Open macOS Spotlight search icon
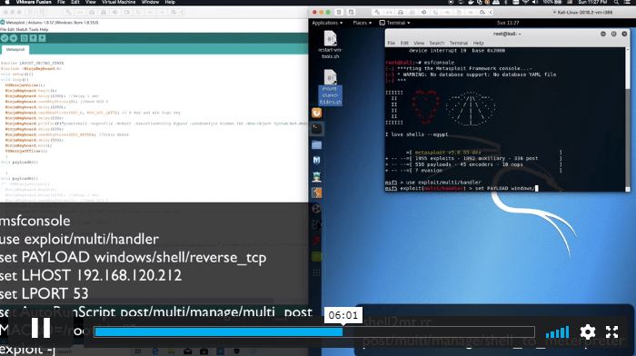Image resolution: width=636 pixels, height=356 pixels. 616,2
